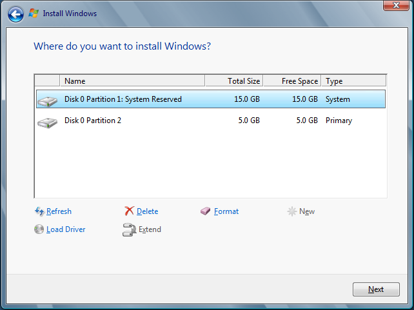Click the Partition 2 drive icon

click(x=47, y=122)
